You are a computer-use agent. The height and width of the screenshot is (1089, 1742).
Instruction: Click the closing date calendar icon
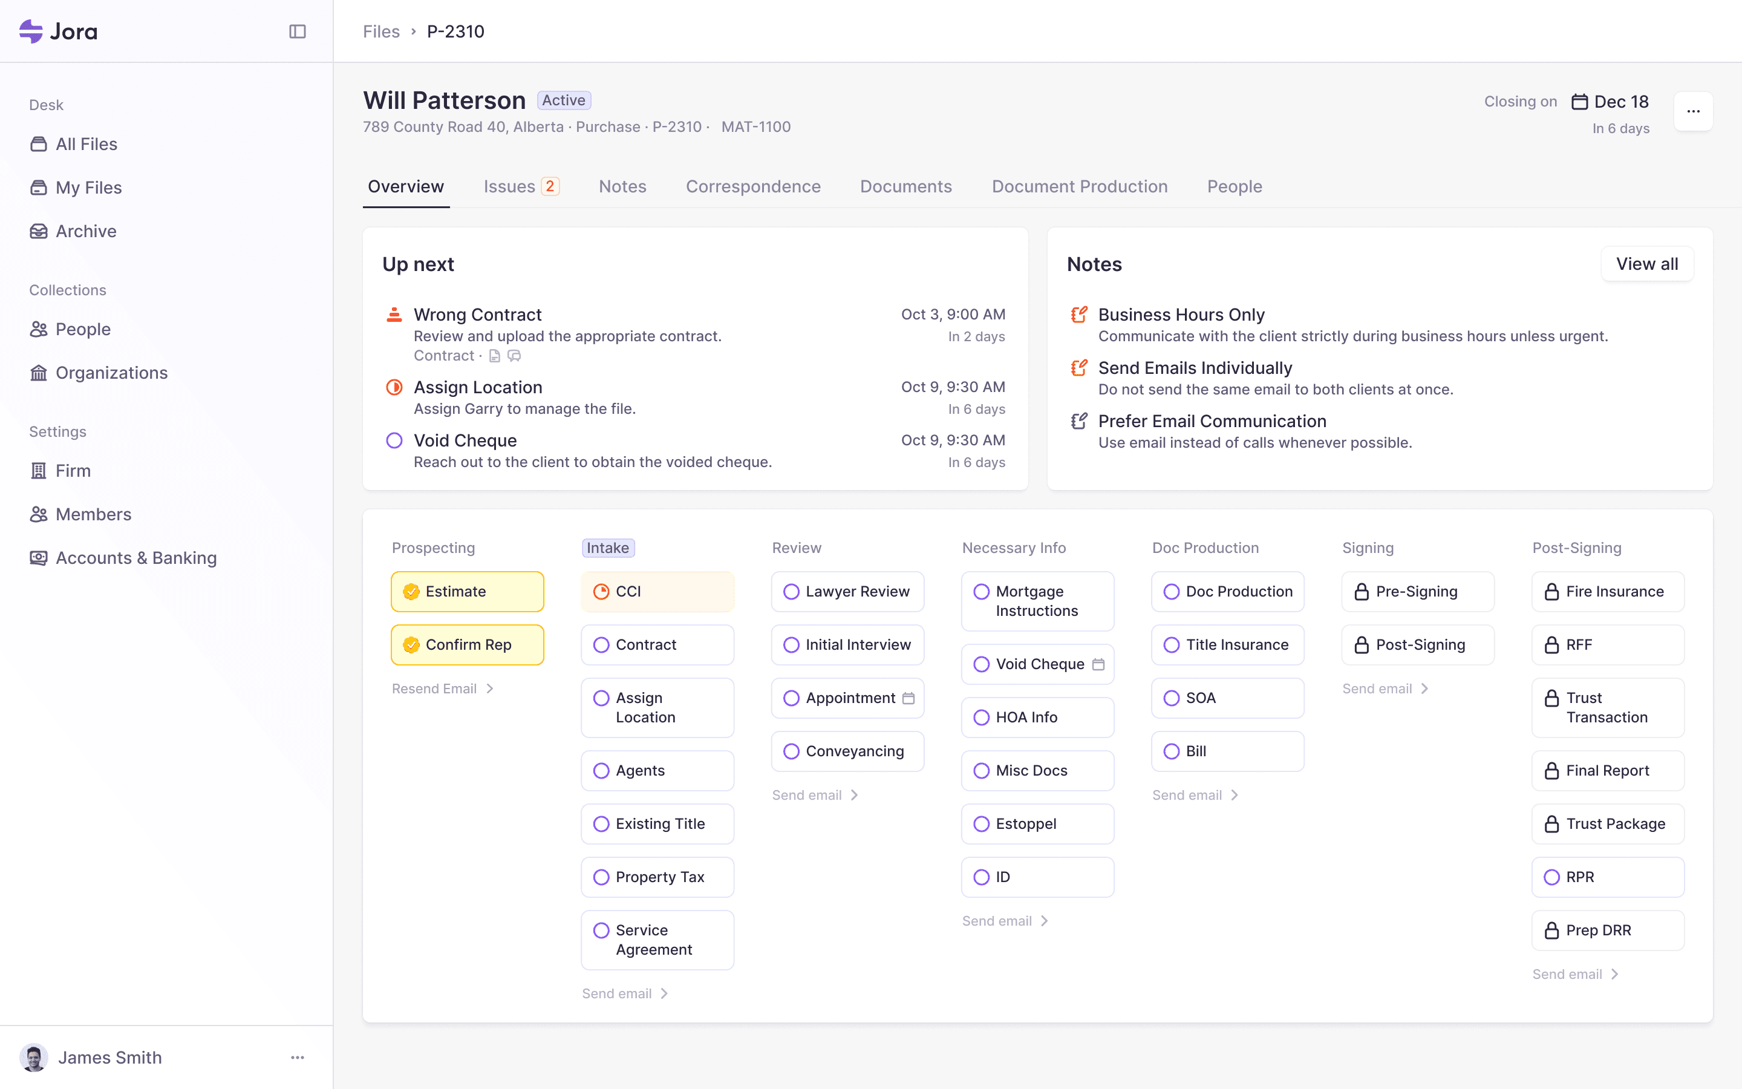pos(1579,102)
